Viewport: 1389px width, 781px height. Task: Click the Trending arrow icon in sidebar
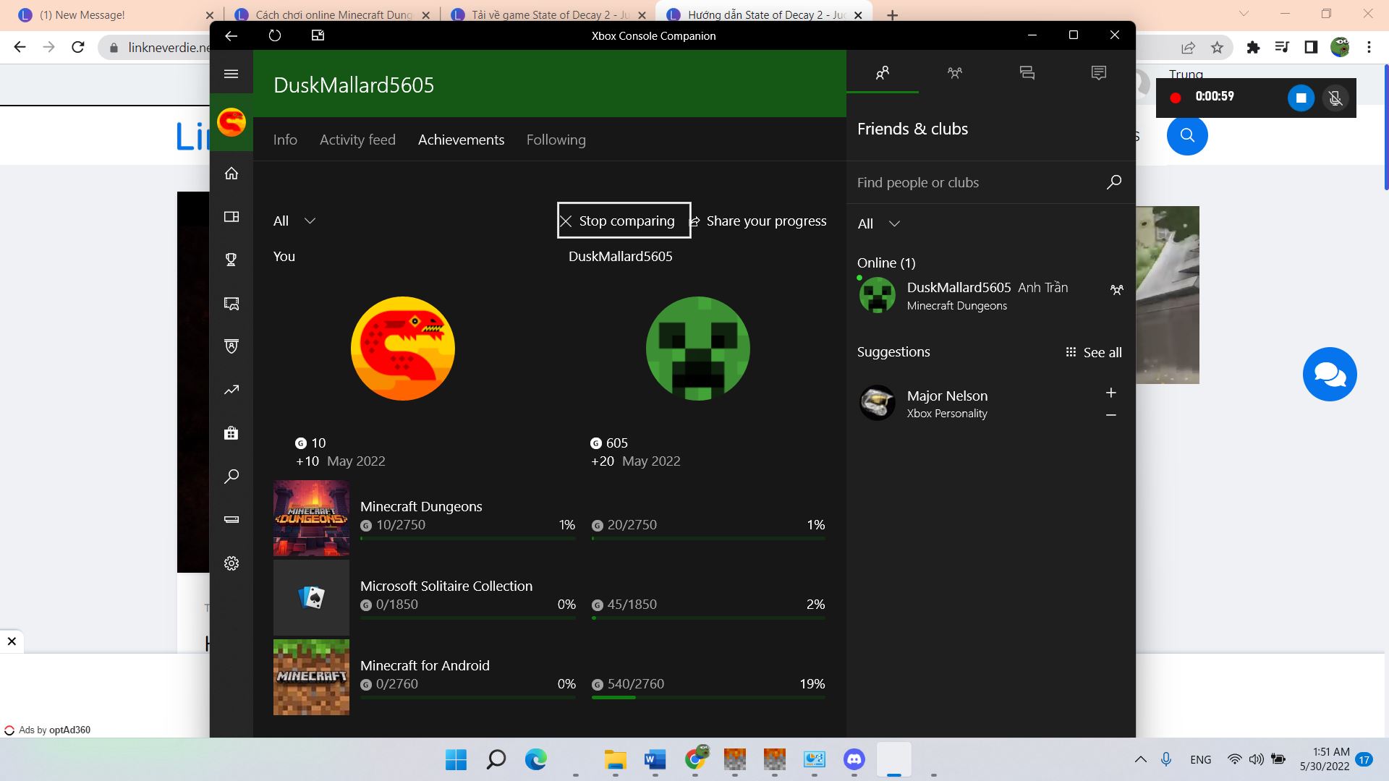pos(231,390)
